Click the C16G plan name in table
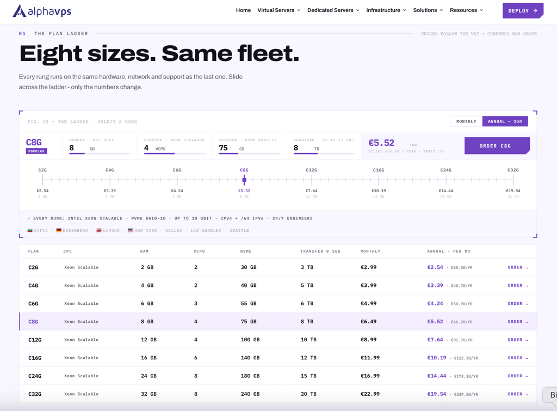 point(35,358)
